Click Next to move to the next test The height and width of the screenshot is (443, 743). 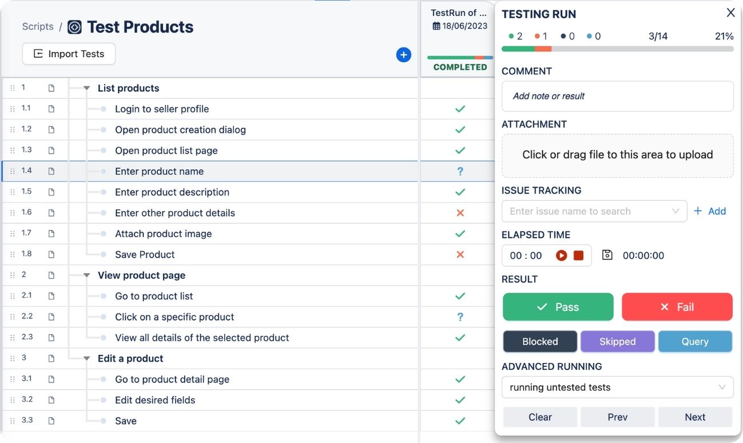695,417
